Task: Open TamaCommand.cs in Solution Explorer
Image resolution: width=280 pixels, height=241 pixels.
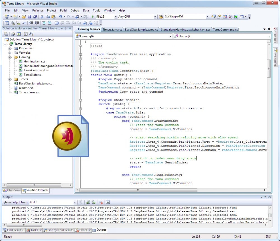Action: point(36,70)
